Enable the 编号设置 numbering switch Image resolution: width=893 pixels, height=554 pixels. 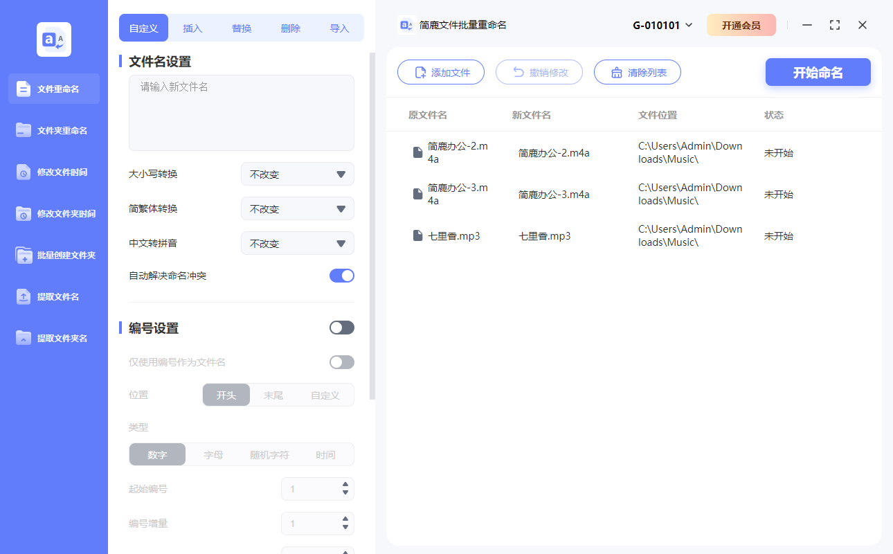(341, 327)
